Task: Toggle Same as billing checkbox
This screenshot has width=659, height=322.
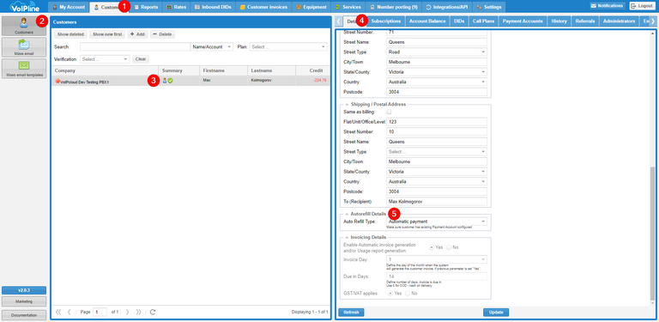Action: pos(389,112)
